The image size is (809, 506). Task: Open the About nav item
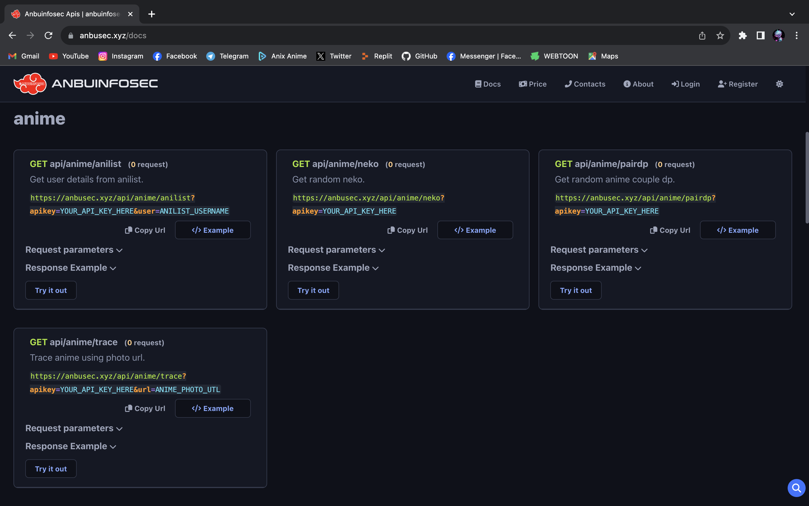638,84
